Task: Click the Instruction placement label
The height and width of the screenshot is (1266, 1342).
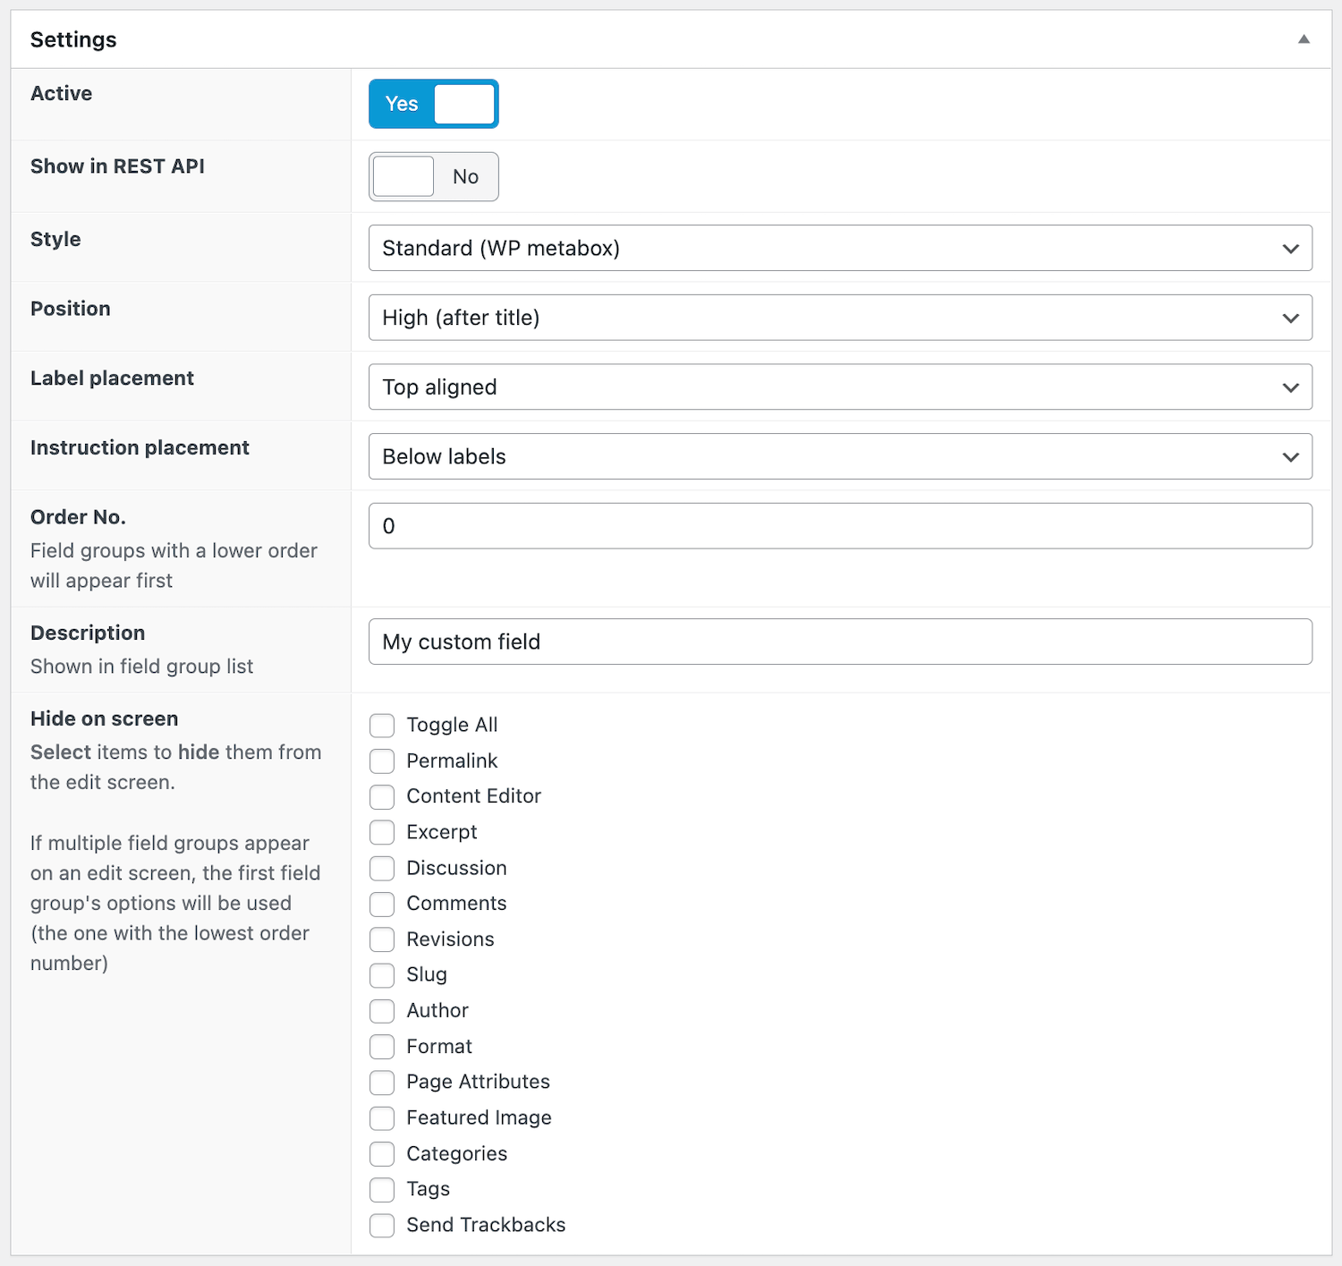Action: click(x=140, y=447)
